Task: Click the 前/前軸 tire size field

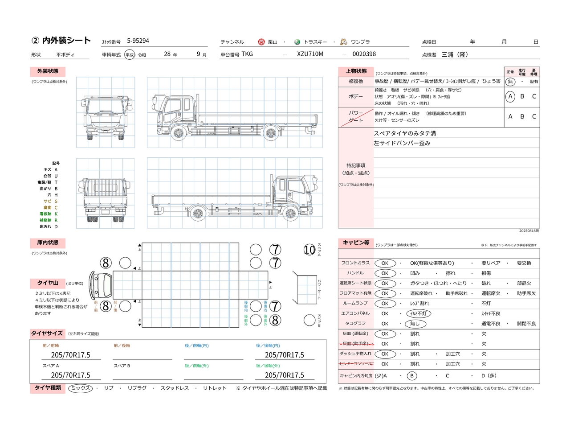Action: pos(71,355)
